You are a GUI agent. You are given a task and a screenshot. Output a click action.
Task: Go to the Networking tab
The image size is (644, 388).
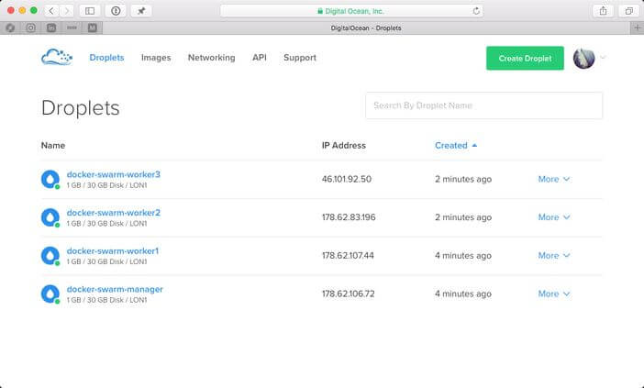tap(211, 58)
